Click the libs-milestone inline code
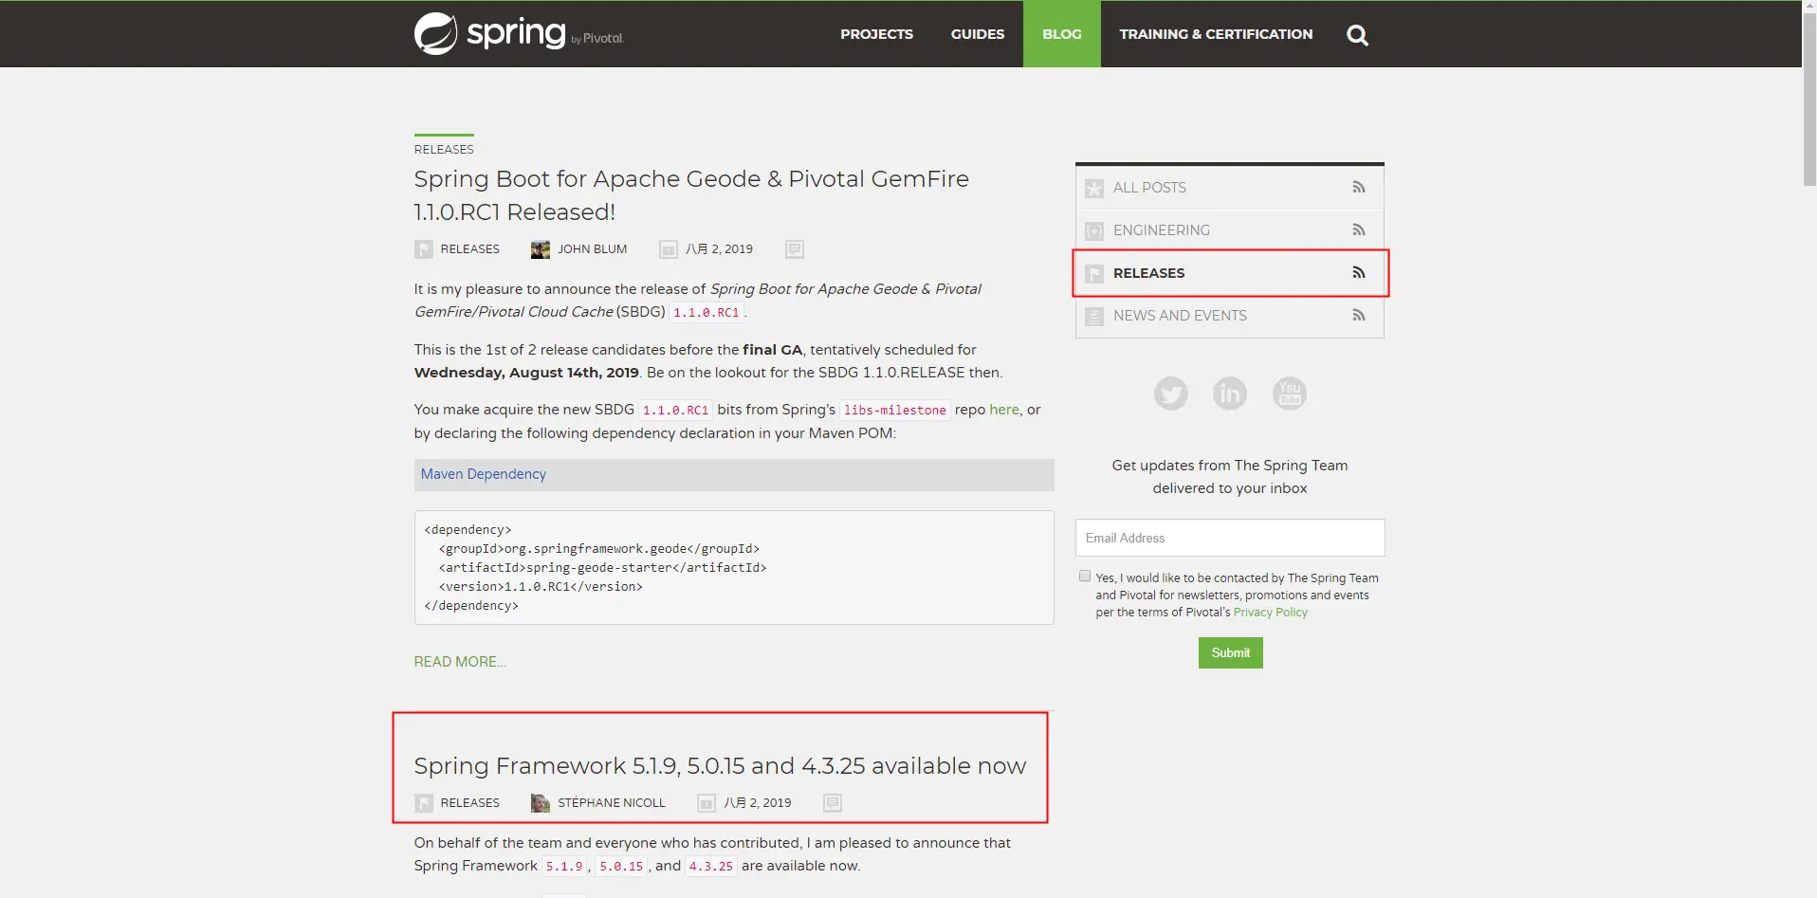 click(x=895, y=411)
